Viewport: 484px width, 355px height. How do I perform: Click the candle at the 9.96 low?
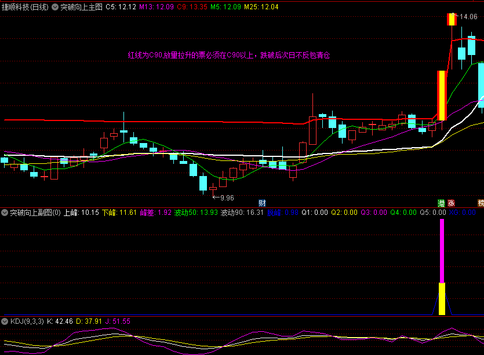pyautogui.click(x=213, y=189)
